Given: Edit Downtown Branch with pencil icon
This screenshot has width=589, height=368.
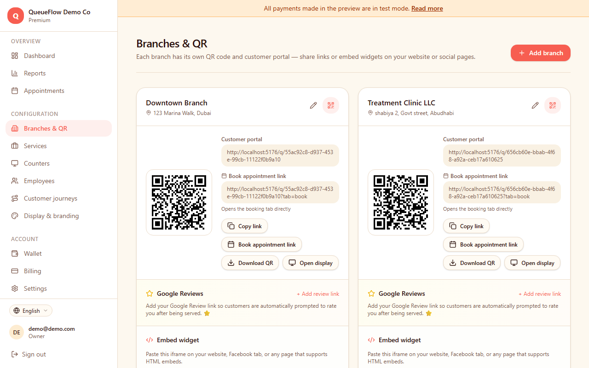Looking at the screenshot, I should [313, 105].
